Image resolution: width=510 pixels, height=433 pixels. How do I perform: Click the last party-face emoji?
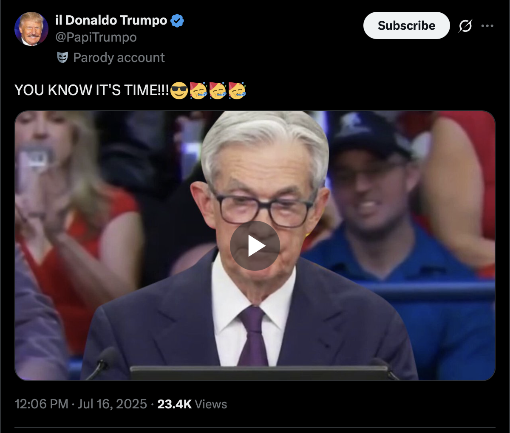pos(237,90)
